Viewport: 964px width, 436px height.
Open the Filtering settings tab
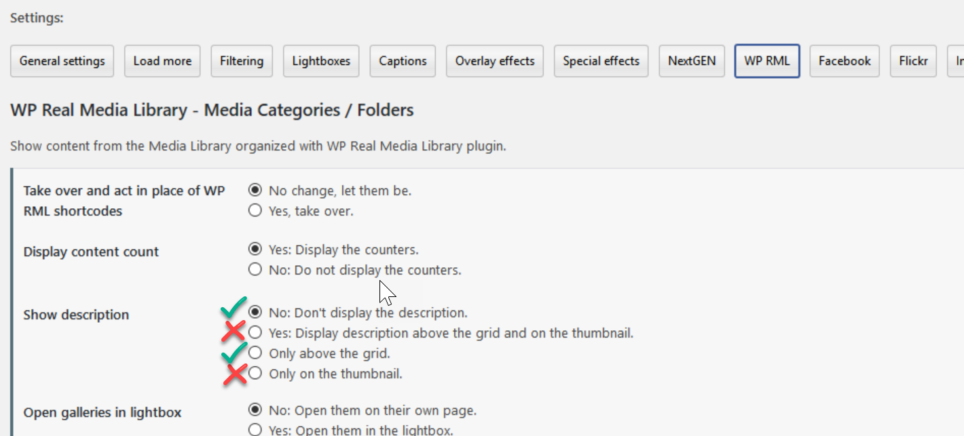[242, 61]
